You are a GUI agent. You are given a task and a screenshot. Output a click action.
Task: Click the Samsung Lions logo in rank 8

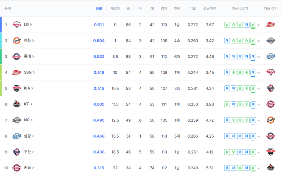[x=17, y=136]
